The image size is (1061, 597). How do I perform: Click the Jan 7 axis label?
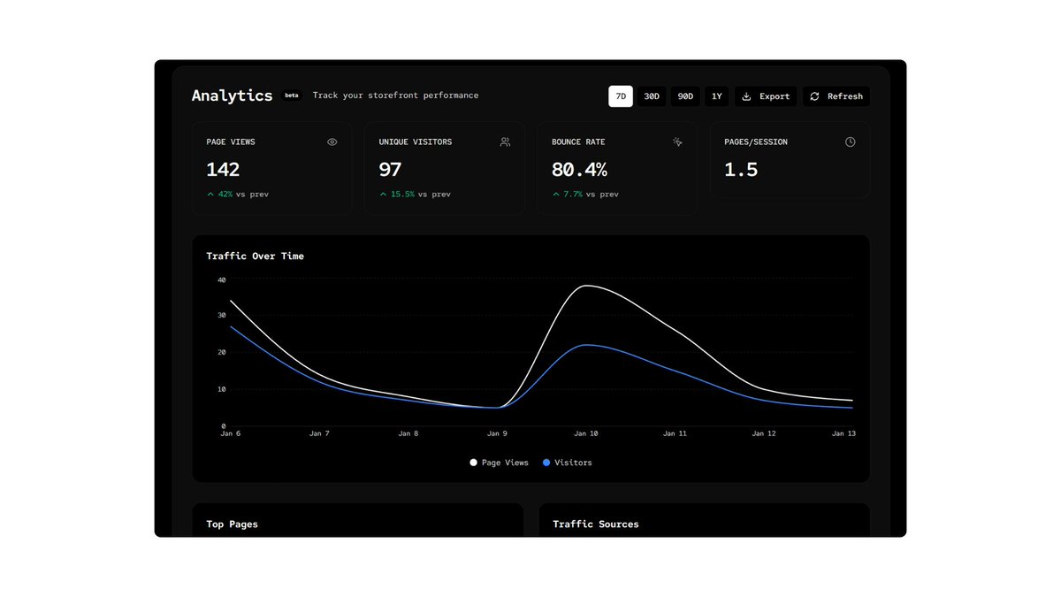point(319,433)
